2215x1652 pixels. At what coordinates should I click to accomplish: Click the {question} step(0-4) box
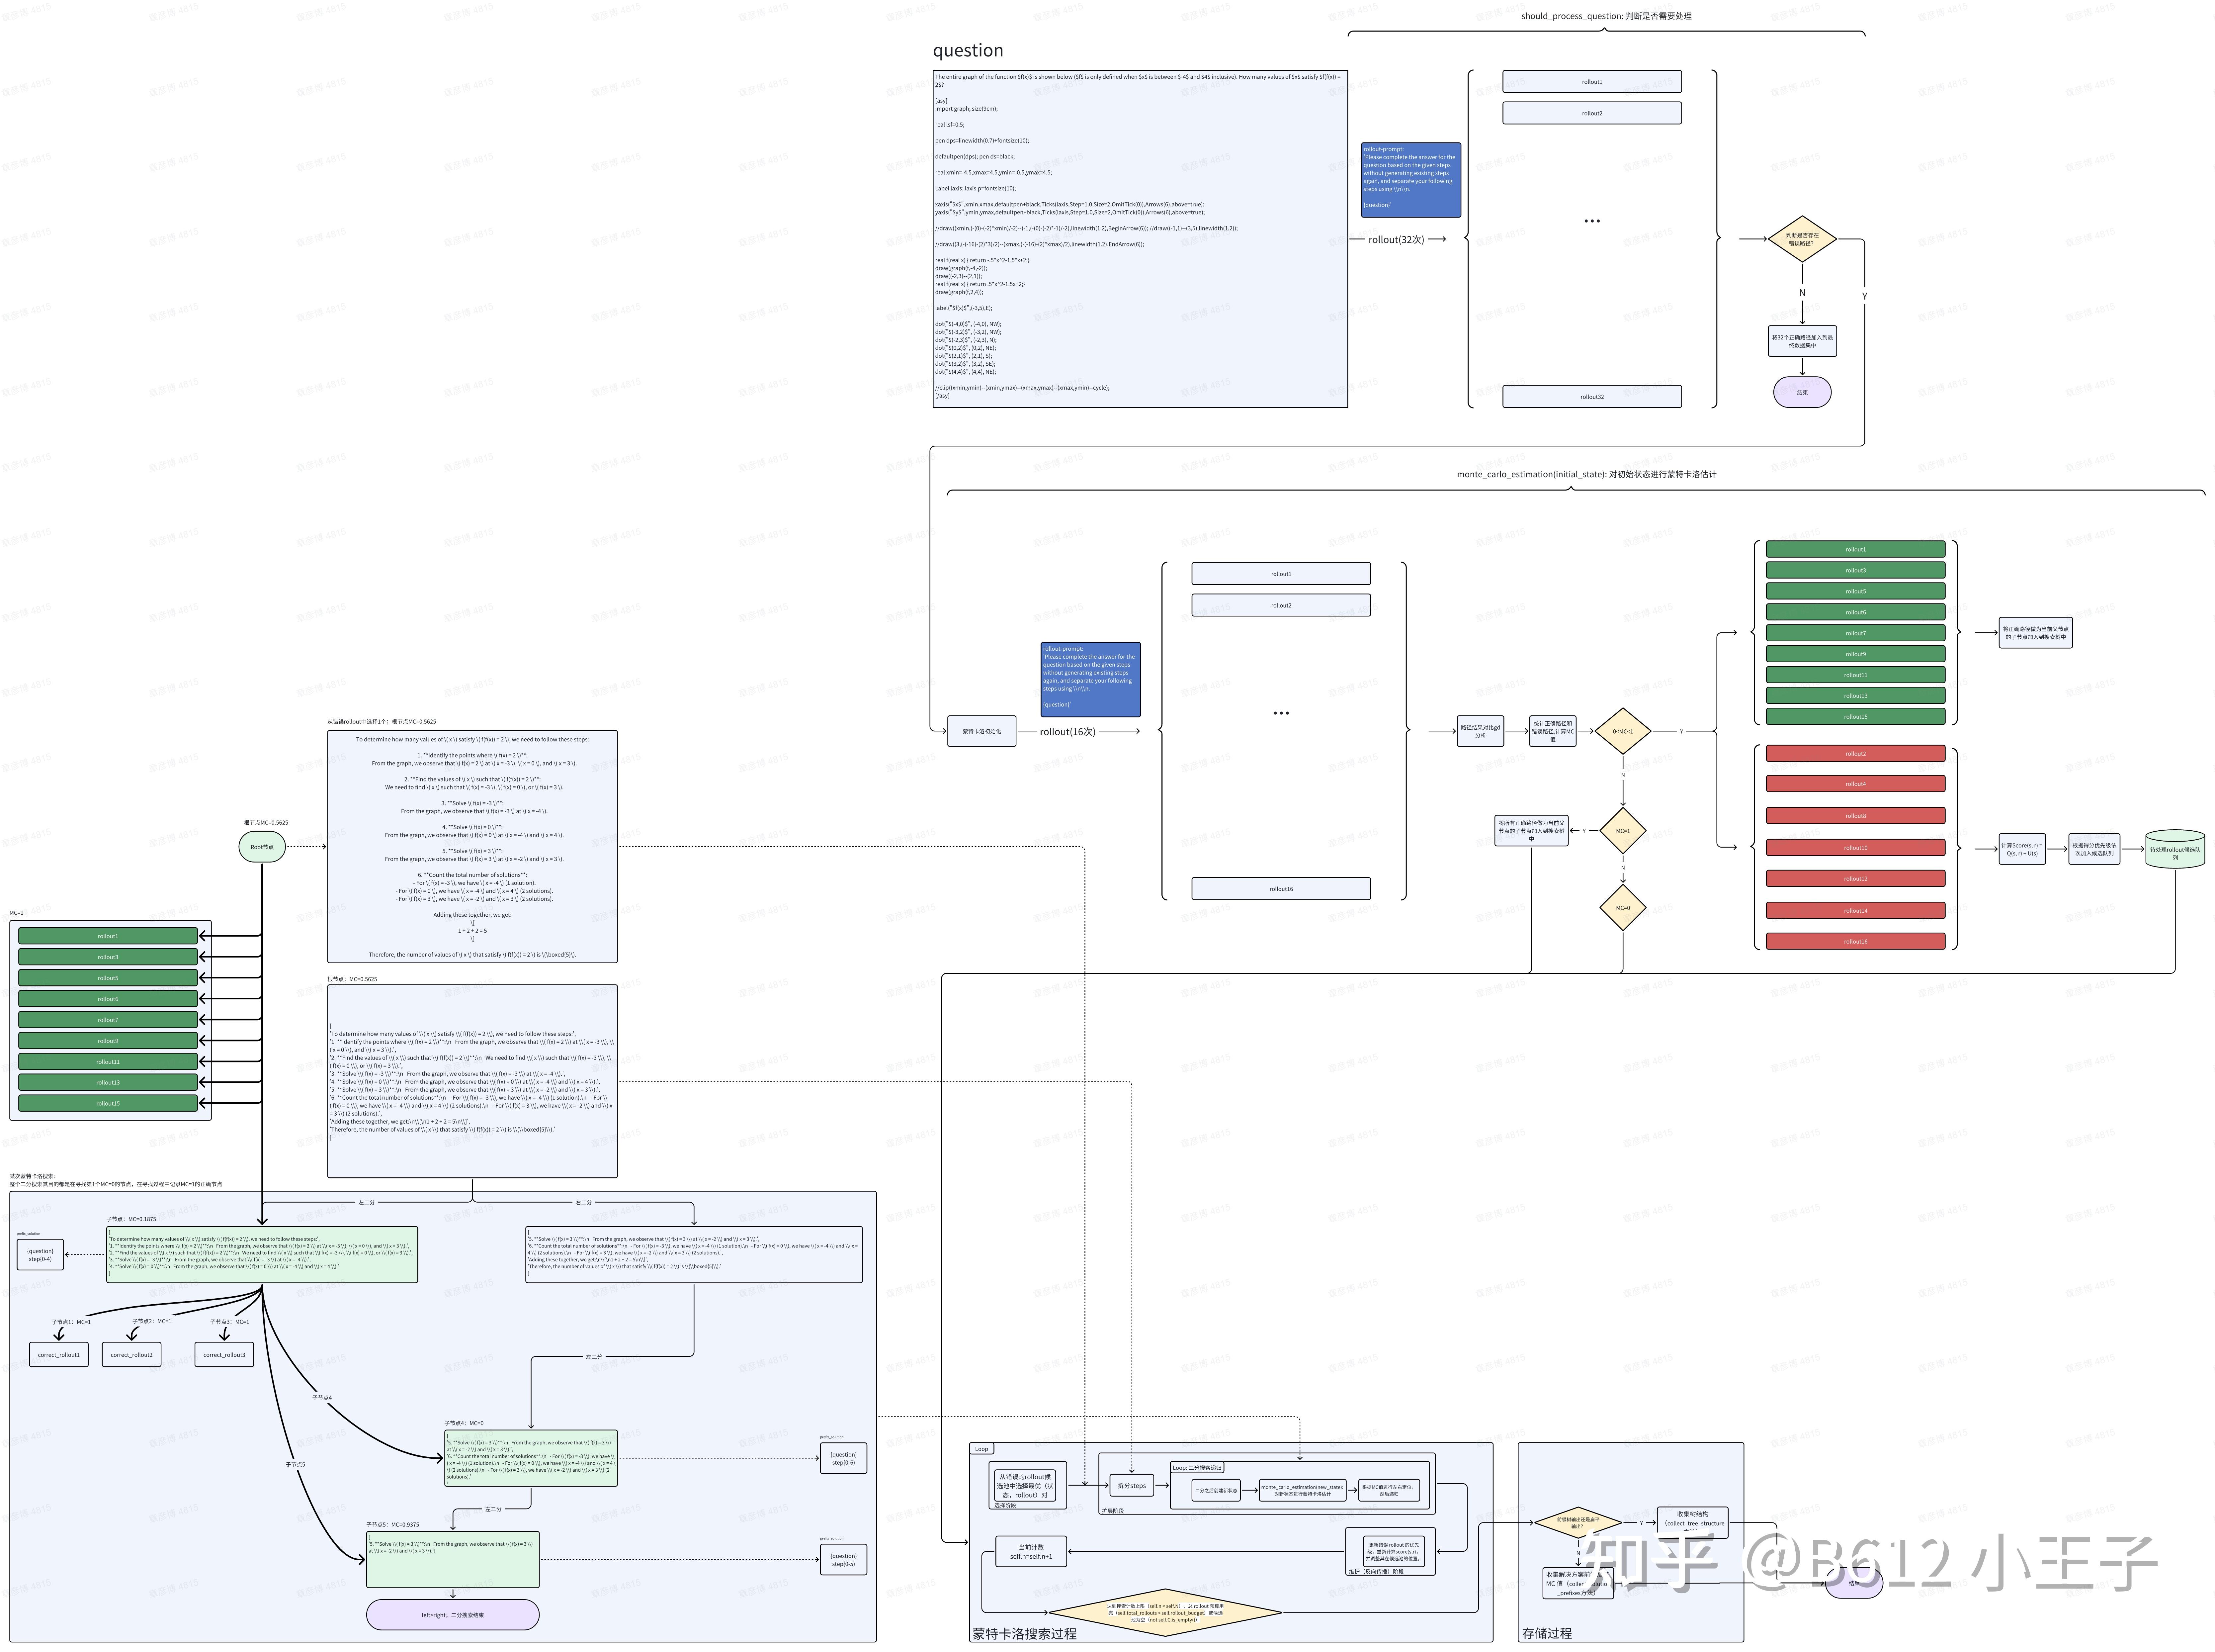click(x=41, y=1255)
